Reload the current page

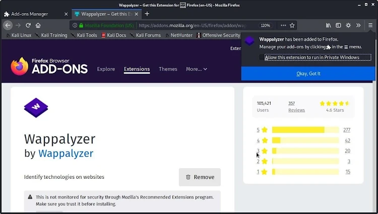pyautogui.click(x=28, y=25)
